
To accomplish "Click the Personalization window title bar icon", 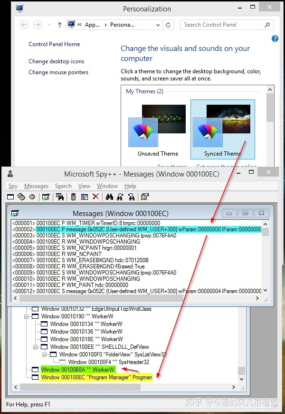I will (x=19, y=9).
